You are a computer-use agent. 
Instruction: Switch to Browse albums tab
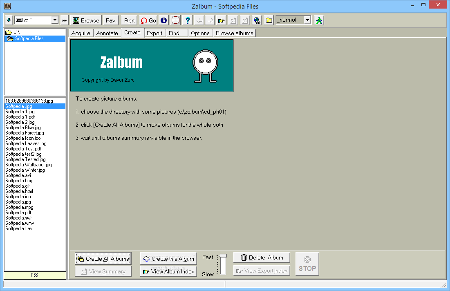pos(235,33)
